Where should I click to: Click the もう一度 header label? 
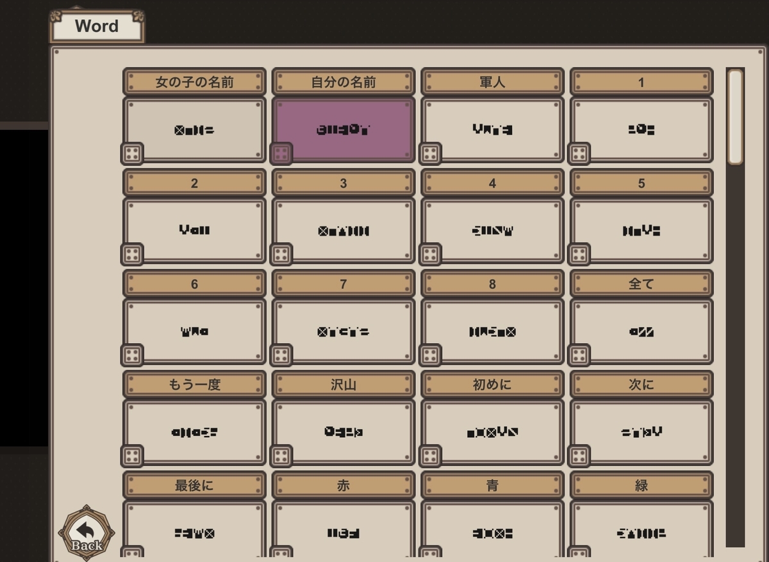(194, 385)
